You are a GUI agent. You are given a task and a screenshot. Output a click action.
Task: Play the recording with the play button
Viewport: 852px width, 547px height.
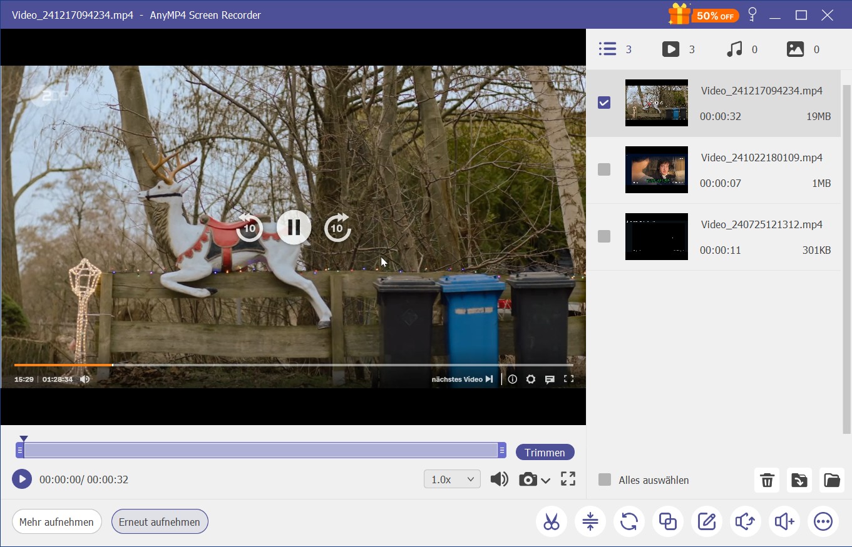pyautogui.click(x=22, y=479)
